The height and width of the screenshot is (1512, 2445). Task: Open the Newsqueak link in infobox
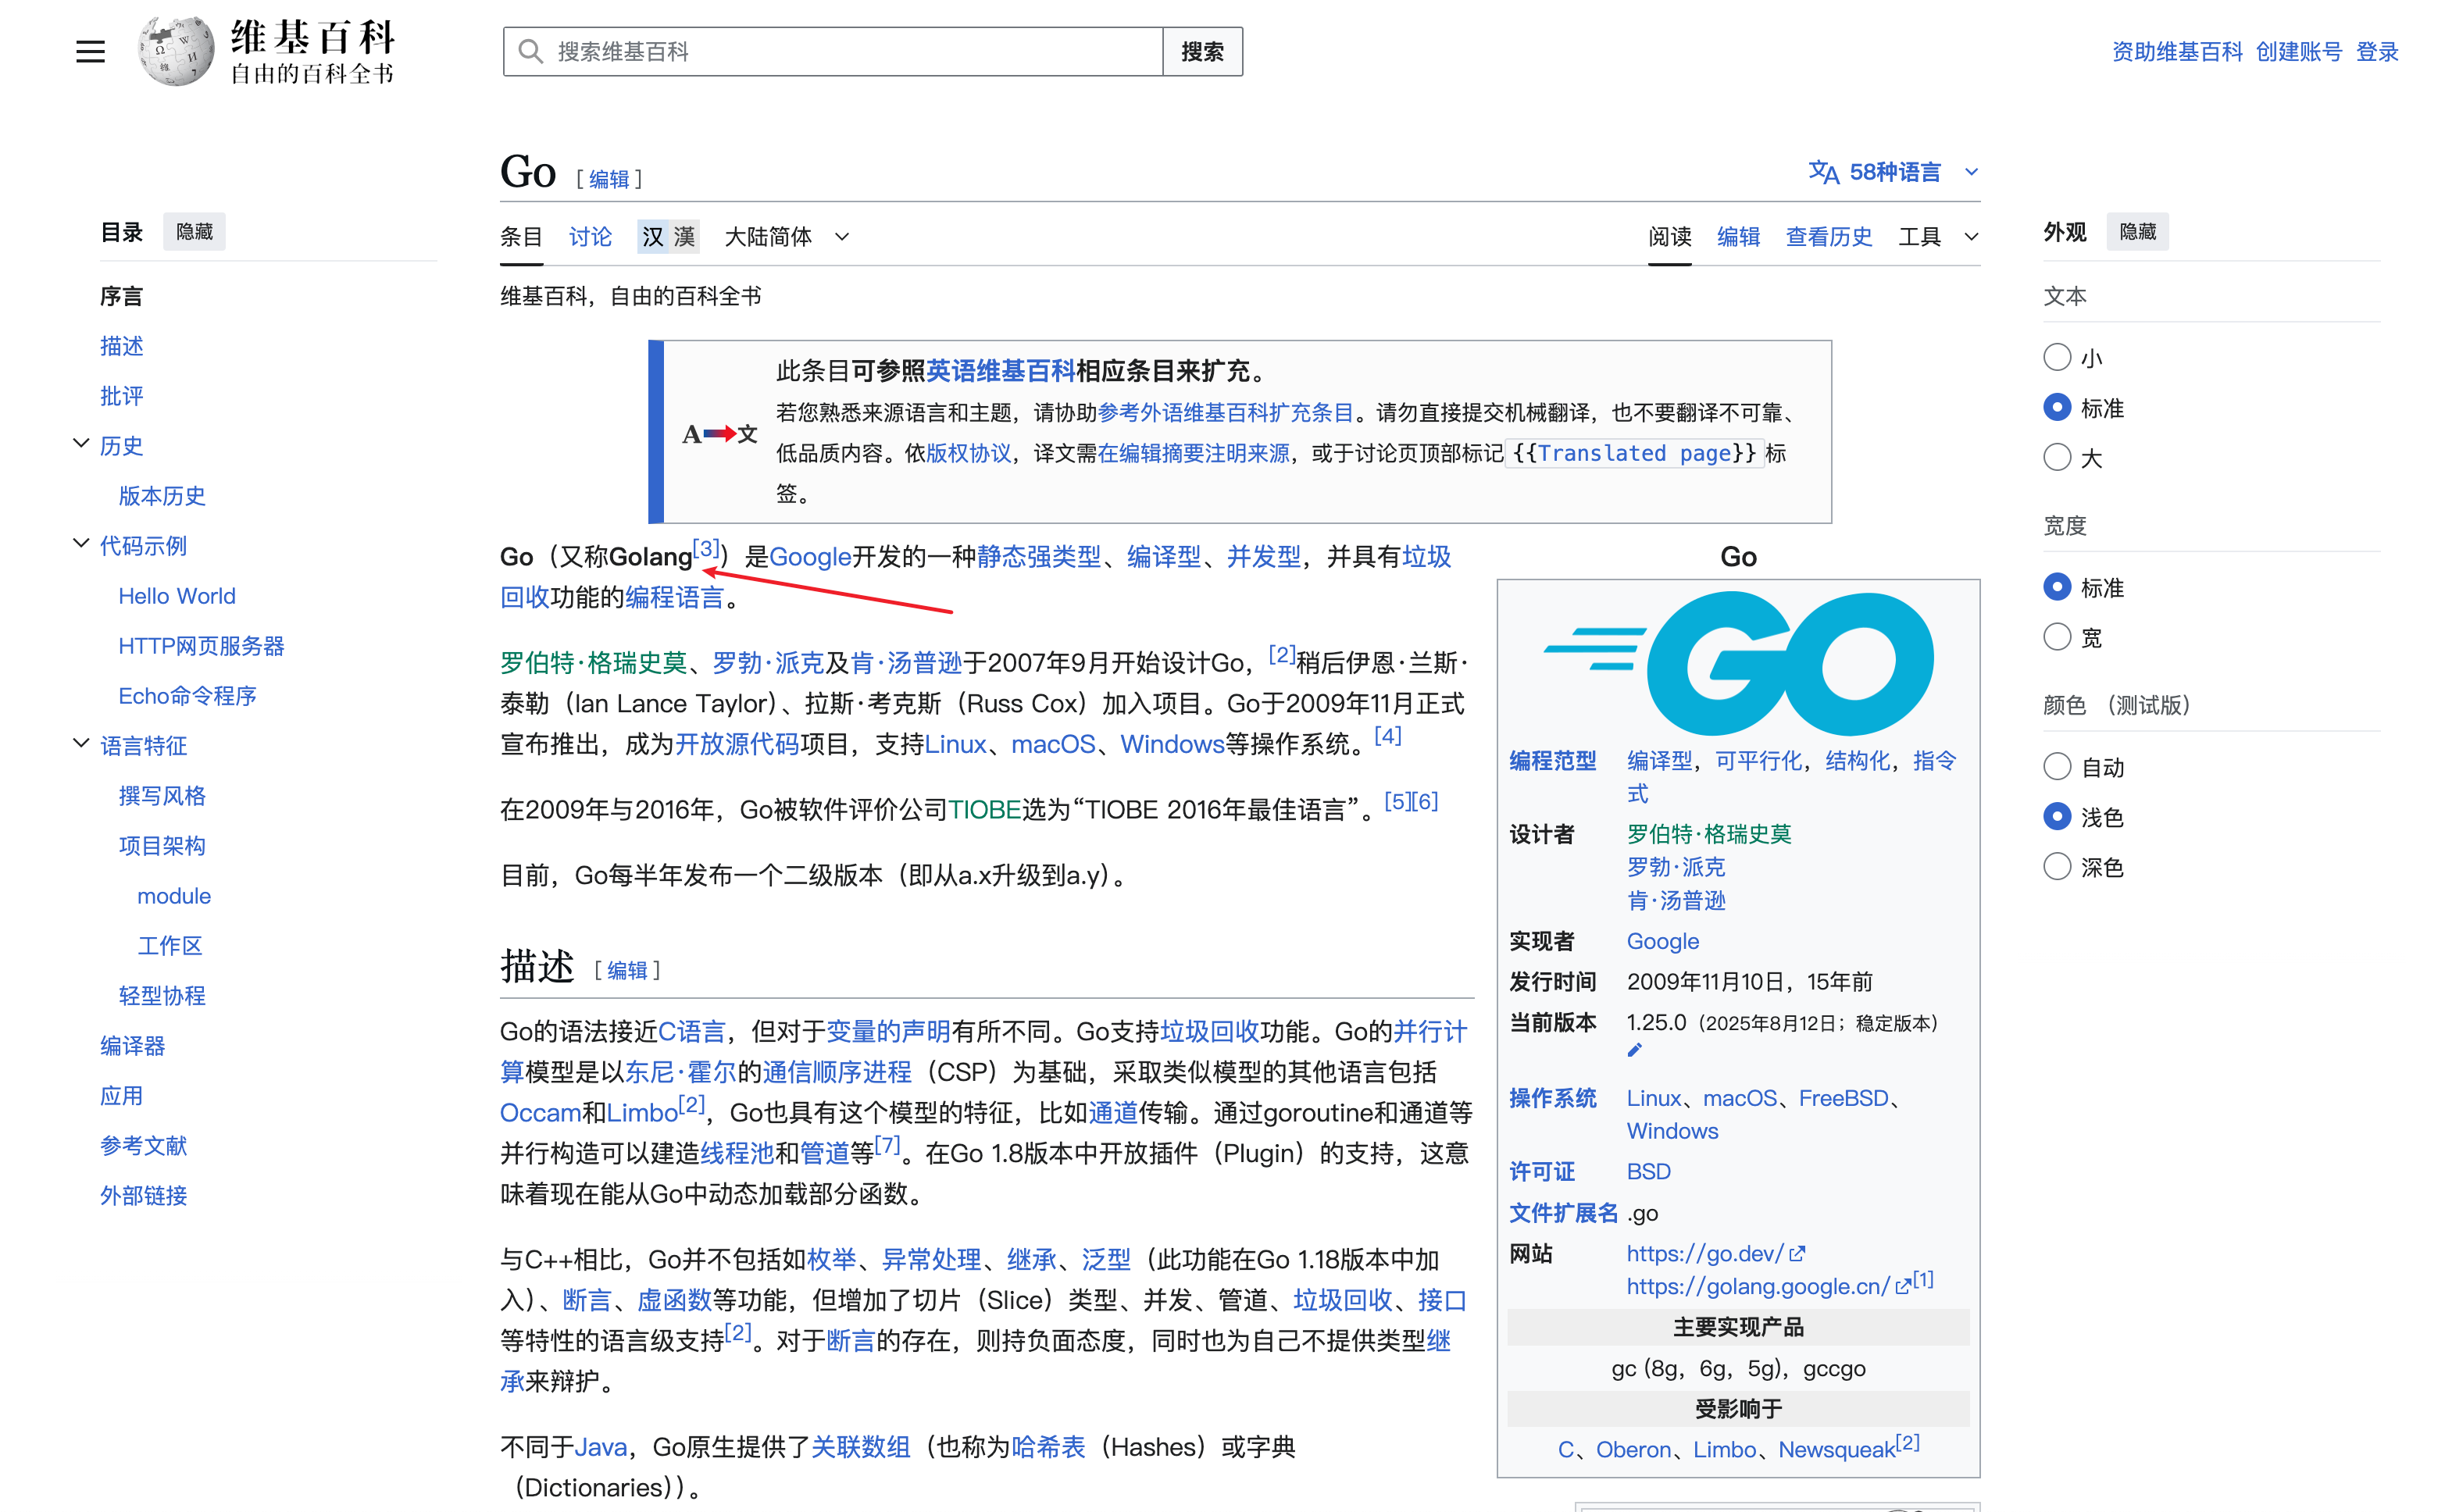click(x=1836, y=1450)
